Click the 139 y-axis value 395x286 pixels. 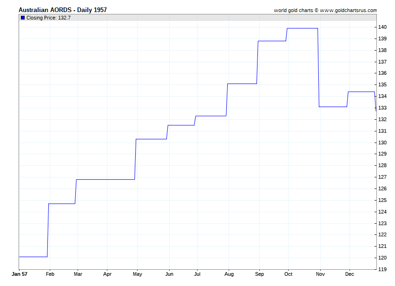tap(382, 39)
